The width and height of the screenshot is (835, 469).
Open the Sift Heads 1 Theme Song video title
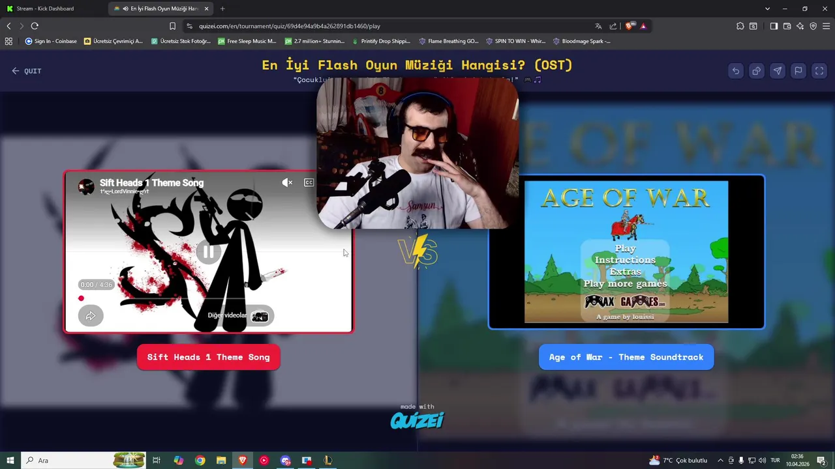[x=151, y=183]
